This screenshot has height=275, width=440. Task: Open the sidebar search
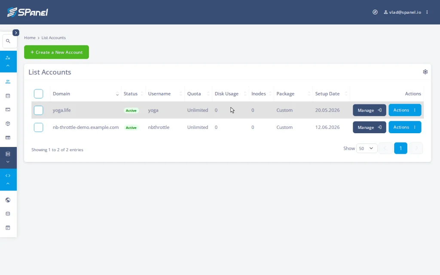pos(8,41)
